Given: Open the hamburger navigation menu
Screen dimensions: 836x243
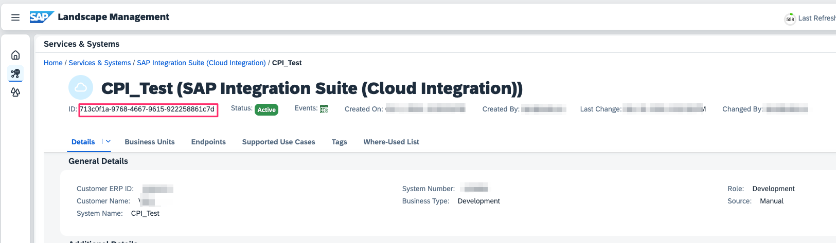Looking at the screenshot, I should point(15,17).
